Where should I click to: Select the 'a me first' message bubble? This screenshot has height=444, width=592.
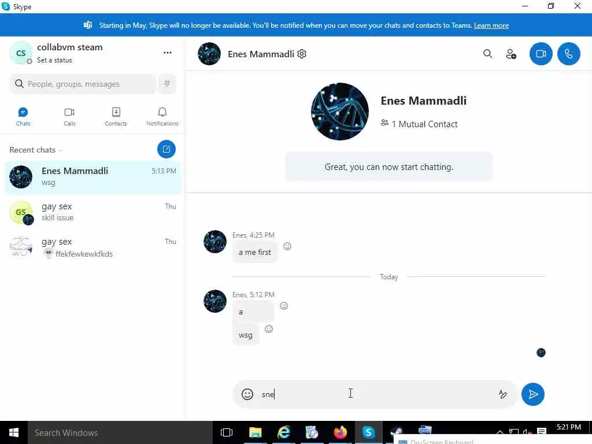click(x=255, y=252)
